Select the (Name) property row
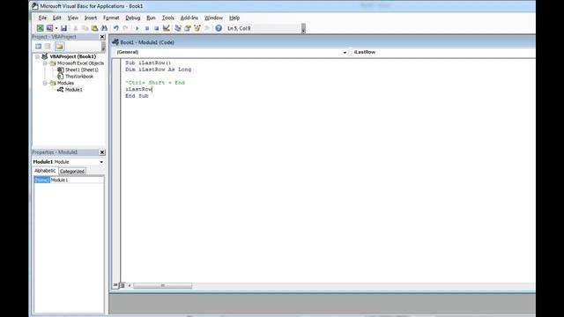 coord(41,180)
